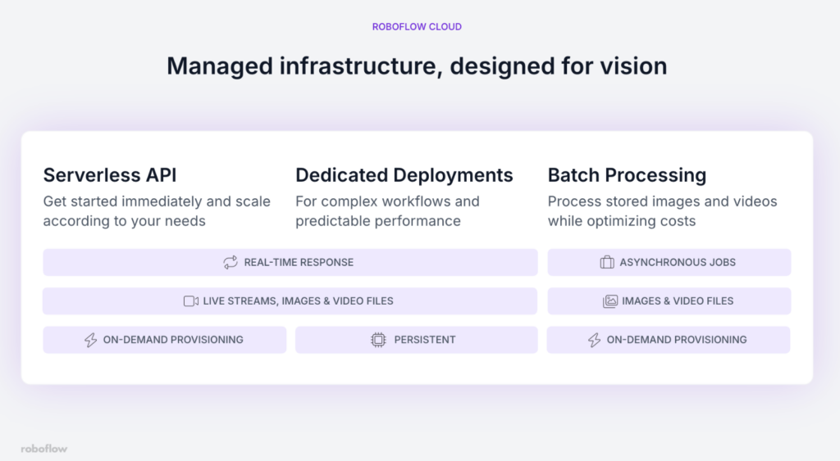
Task: Click the 'Managed infrastructure, designed for vision' title
Action: 417,66
